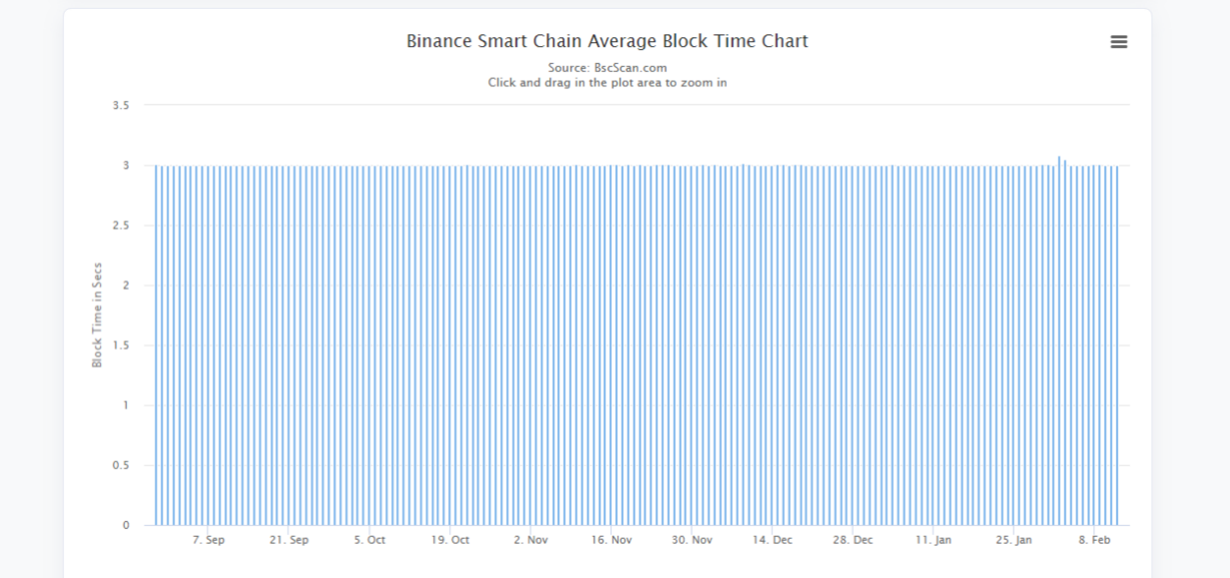Click the Source: BscScan.com subtitle

[x=607, y=68]
